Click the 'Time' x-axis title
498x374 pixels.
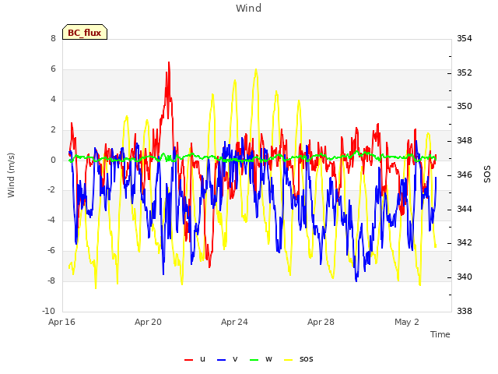(x=440, y=334)
